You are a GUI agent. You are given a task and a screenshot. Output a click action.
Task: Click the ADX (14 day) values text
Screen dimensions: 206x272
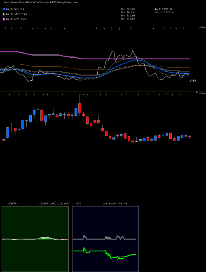115,204
